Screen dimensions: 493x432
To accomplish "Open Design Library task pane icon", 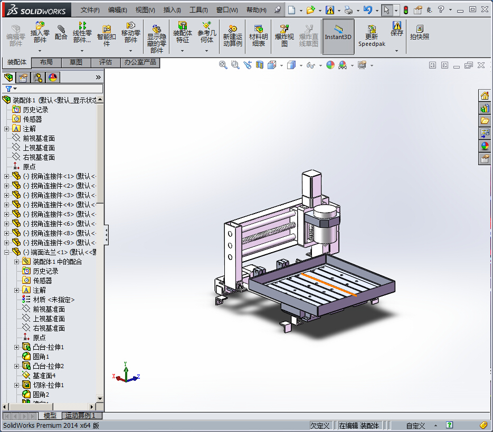I will tap(485, 109).
